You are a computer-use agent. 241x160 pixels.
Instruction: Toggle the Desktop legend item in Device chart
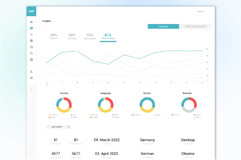136,115
